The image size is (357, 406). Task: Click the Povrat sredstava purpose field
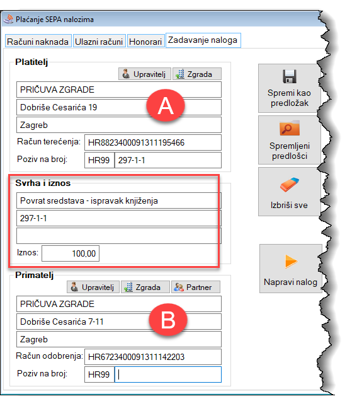[x=119, y=200]
